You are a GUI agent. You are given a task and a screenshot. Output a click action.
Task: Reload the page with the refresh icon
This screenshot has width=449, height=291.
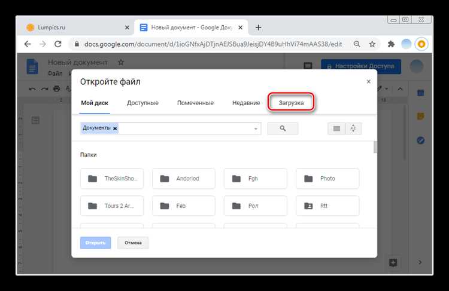coord(58,44)
